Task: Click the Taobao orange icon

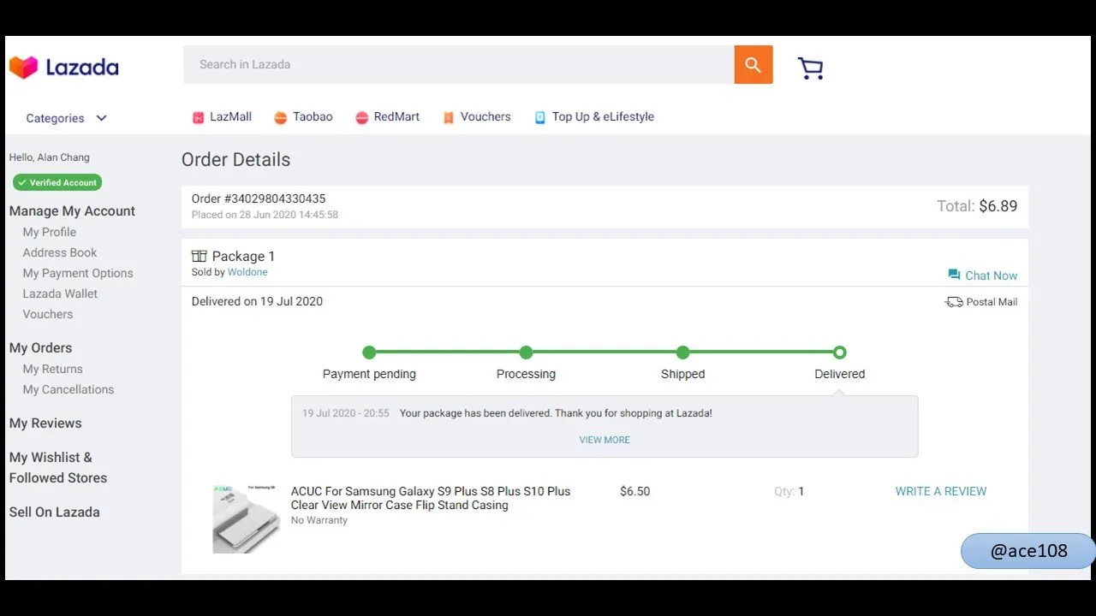Action: click(x=280, y=118)
